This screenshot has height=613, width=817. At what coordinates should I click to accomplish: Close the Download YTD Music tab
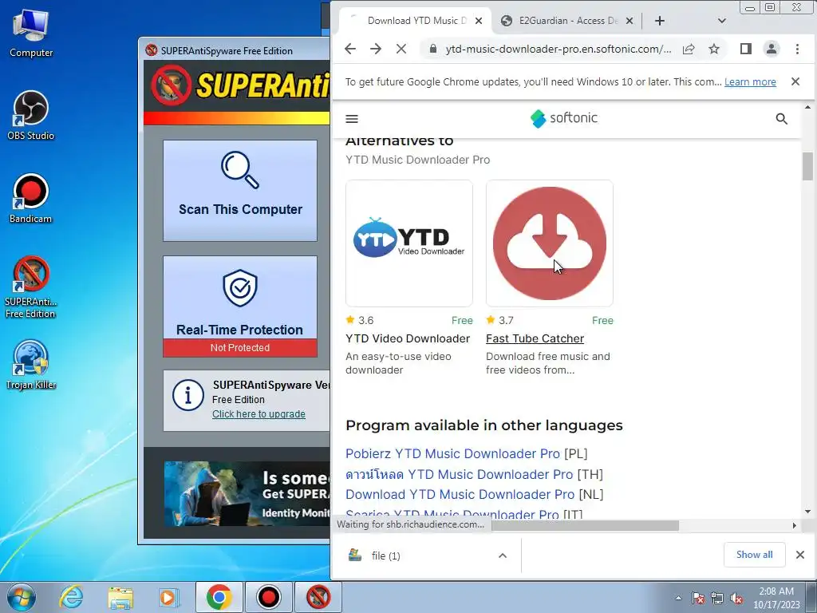point(479,21)
